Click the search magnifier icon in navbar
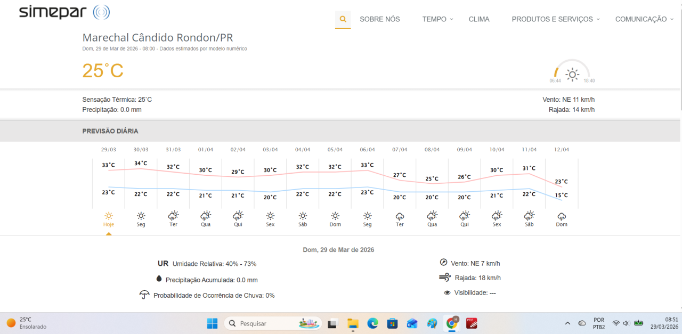Image resolution: width=682 pixels, height=334 pixels. click(343, 19)
